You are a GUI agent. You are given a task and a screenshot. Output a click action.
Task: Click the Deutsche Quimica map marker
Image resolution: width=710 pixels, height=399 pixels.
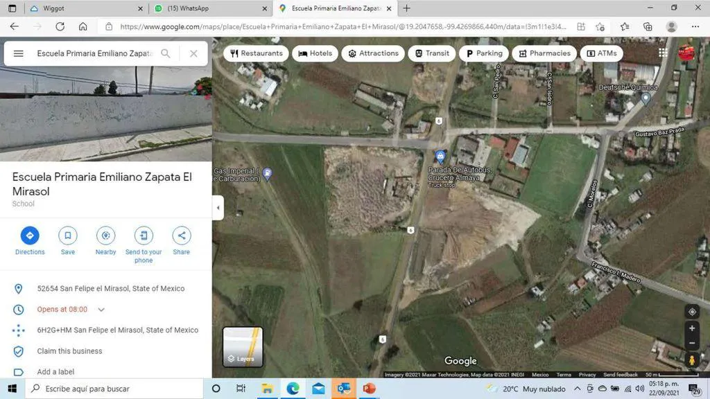(646, 98)
